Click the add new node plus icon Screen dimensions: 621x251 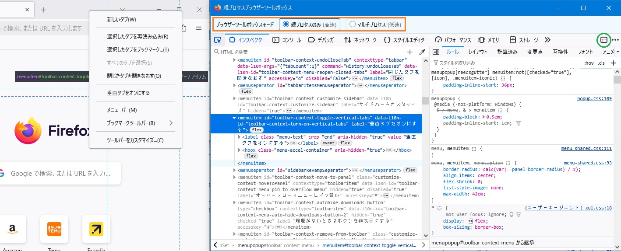(x=410, y=52)
